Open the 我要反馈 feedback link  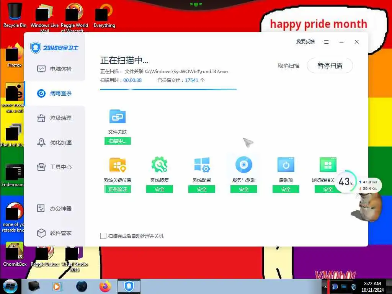pyautogui.click(x=305, y=42)
